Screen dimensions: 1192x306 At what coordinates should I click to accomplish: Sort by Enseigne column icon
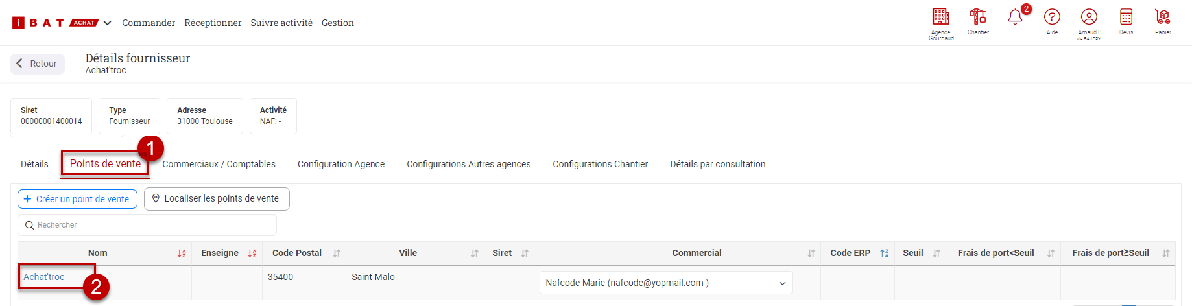coord(252,253)
